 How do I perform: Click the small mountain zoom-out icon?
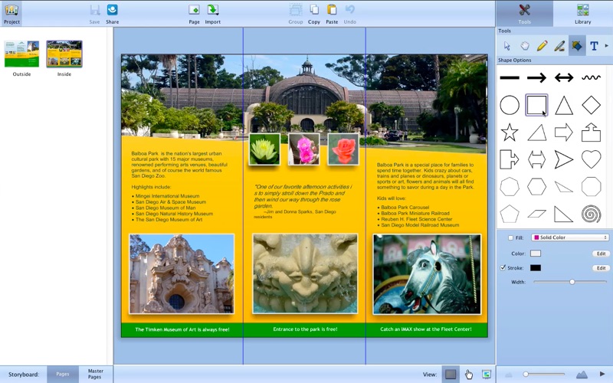pyautogui.click(x=509, y=375)
